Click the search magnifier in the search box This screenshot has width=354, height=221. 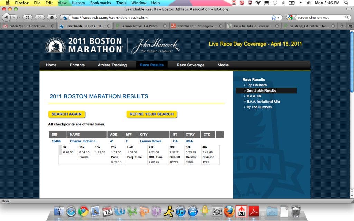coord(347,17)
